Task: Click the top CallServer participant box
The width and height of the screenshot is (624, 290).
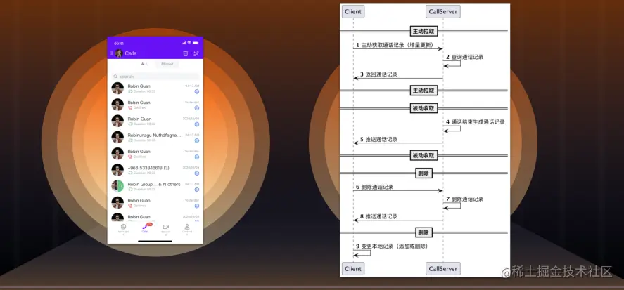Action: tap(443, 11)
